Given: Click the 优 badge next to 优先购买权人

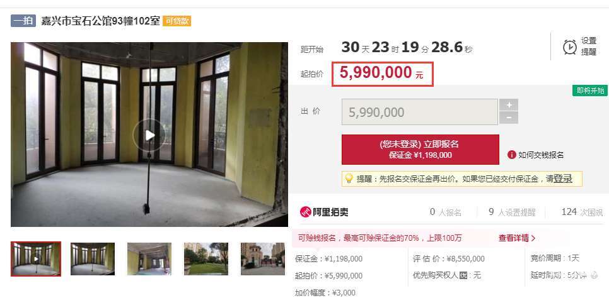Looking at the screenshot, I should 463,275.
